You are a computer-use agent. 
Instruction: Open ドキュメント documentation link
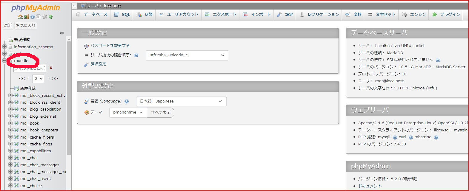(x=370, y=186)
